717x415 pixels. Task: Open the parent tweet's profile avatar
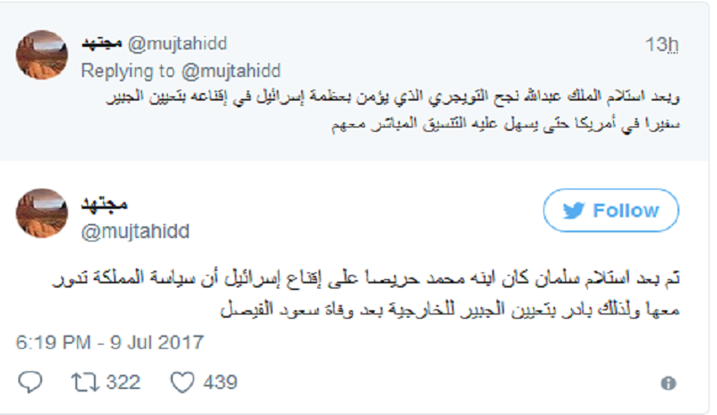click(x=42, y=54)
